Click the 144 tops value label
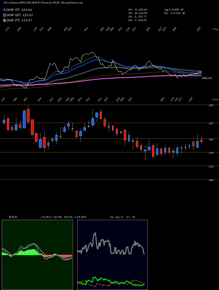This screenshot has height=290, width=219. click(86, 29)
